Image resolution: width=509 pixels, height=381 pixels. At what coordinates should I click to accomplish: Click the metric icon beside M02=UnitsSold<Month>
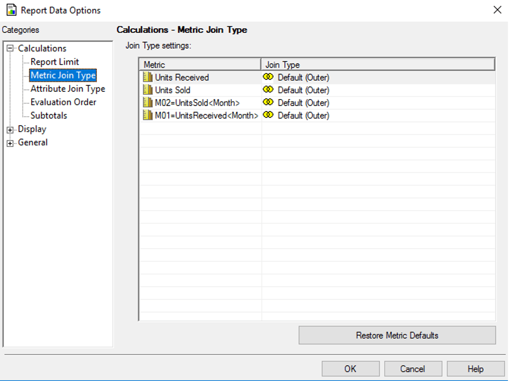147,103
